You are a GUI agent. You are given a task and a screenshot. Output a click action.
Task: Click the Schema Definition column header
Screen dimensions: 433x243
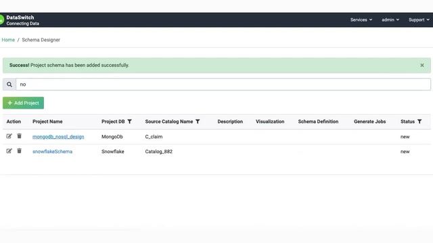[318, 122]
